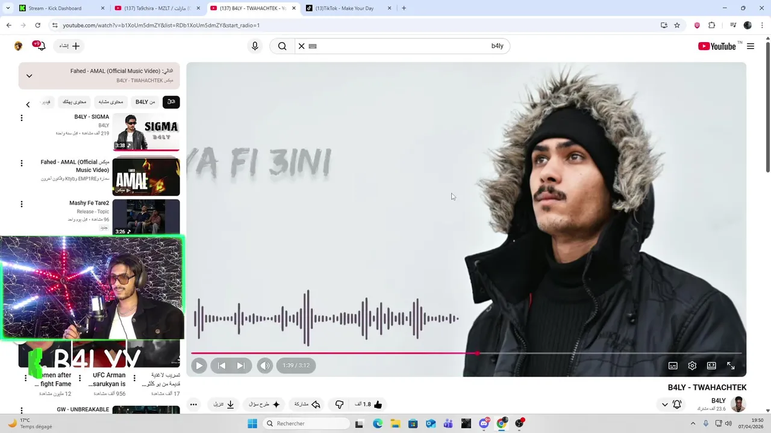Viewport: 771px width, 433px height.
Task: Open options menu for GW - UNBREAKABLE
Action: (22, 411)
